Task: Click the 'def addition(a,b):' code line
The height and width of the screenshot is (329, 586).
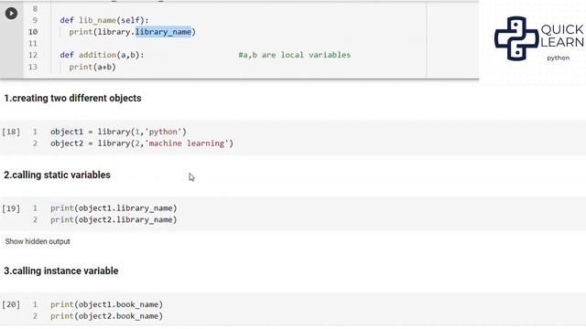Action: tap(102, 55)
